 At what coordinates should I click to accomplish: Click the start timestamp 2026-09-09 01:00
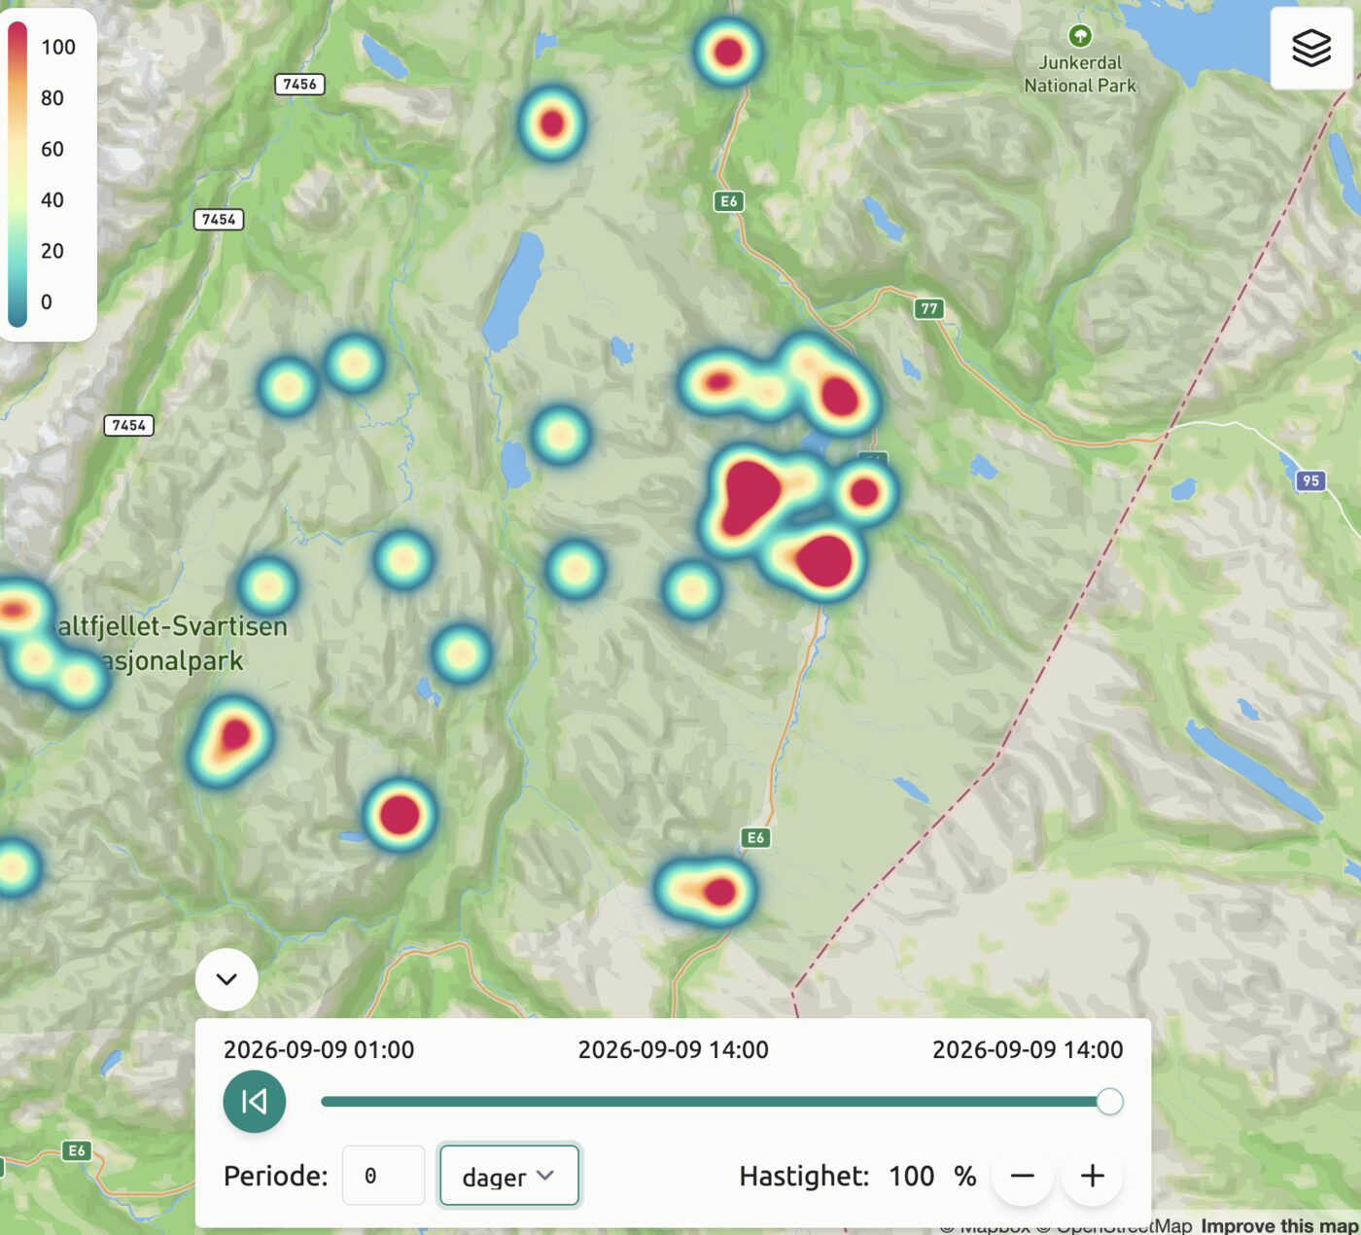pos(319,1050)
